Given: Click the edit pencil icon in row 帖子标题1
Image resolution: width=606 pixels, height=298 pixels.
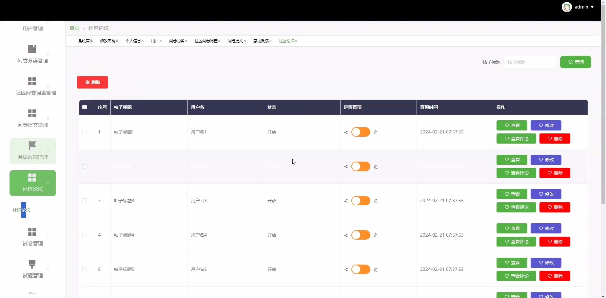Looking at the screenshot, I should tap(376, 132).
